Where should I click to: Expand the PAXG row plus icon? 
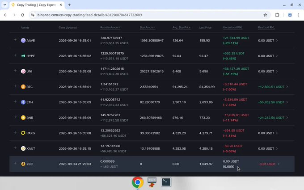pyautogui.click(x=15, y=132)
